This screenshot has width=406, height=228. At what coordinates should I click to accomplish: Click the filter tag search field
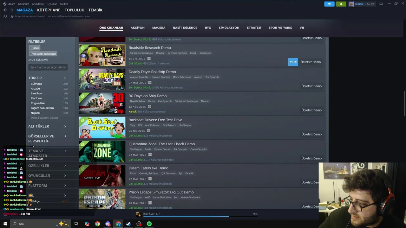click(48, 67)
